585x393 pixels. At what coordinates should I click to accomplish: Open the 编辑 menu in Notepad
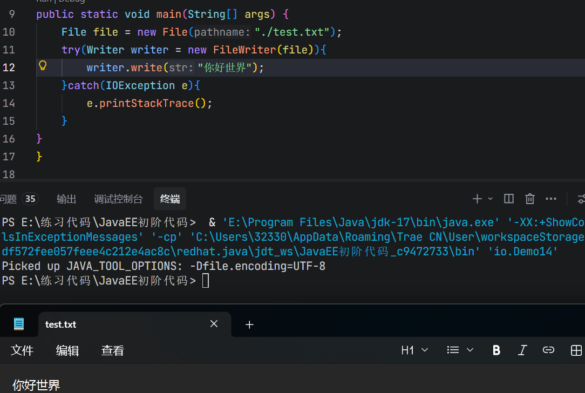click(67, 350)
